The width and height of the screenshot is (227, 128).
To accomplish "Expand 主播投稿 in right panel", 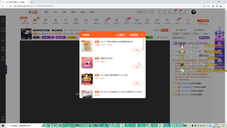I will tap(181, 30).
